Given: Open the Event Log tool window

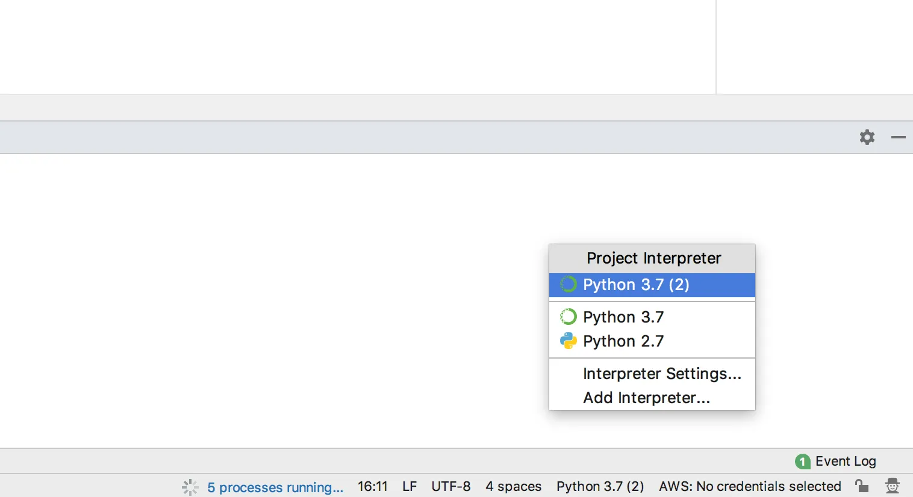Looking at the screenshot, I should [x=845, y=461].
